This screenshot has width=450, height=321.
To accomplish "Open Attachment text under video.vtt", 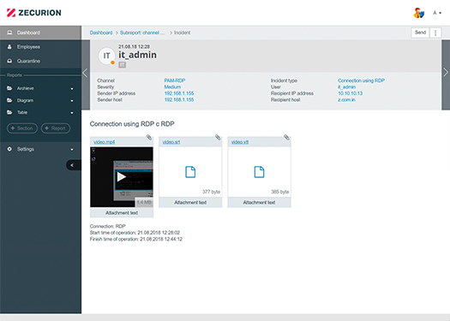I will pos(259,202).
